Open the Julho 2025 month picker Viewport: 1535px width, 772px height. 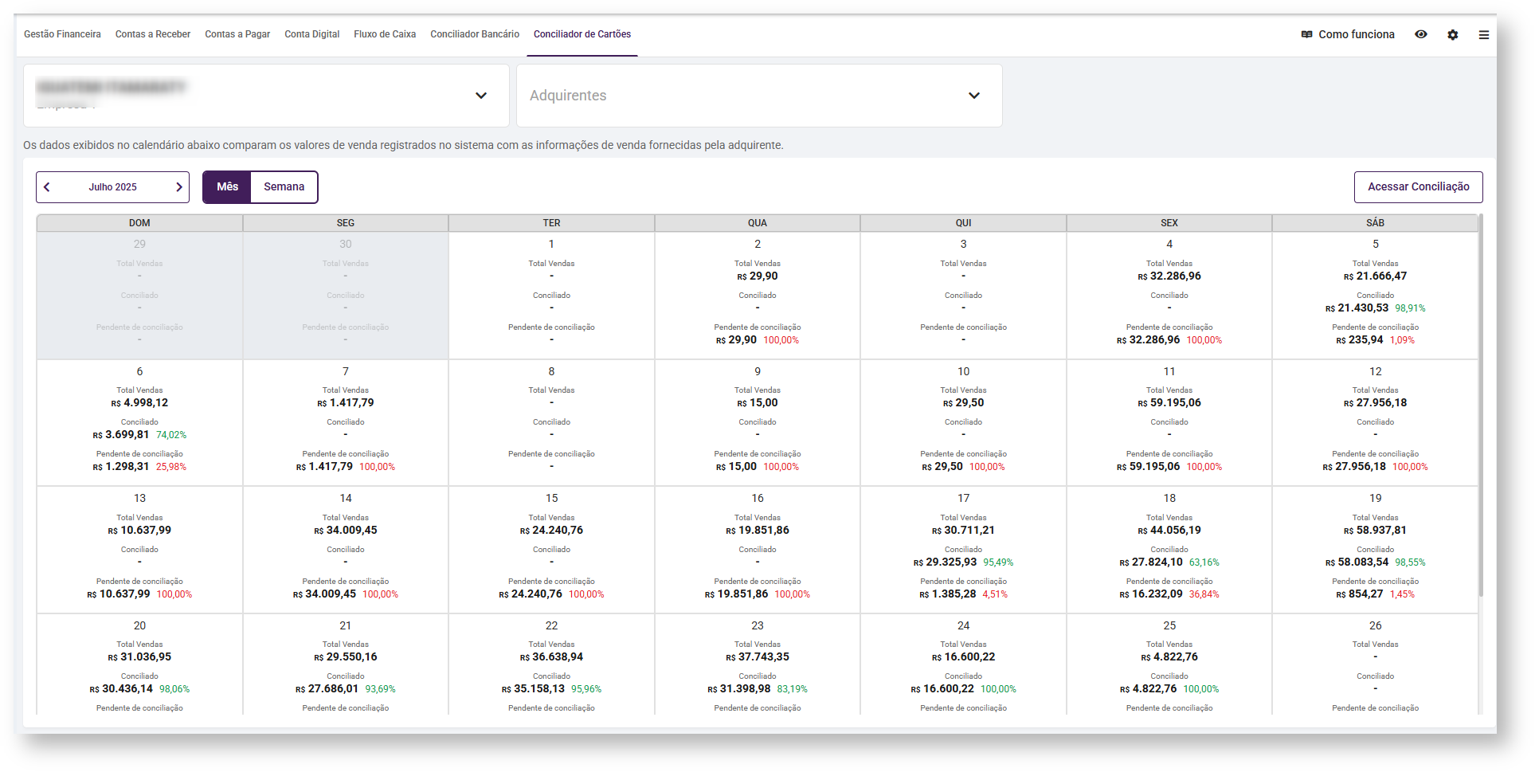(x=112, y=187)
